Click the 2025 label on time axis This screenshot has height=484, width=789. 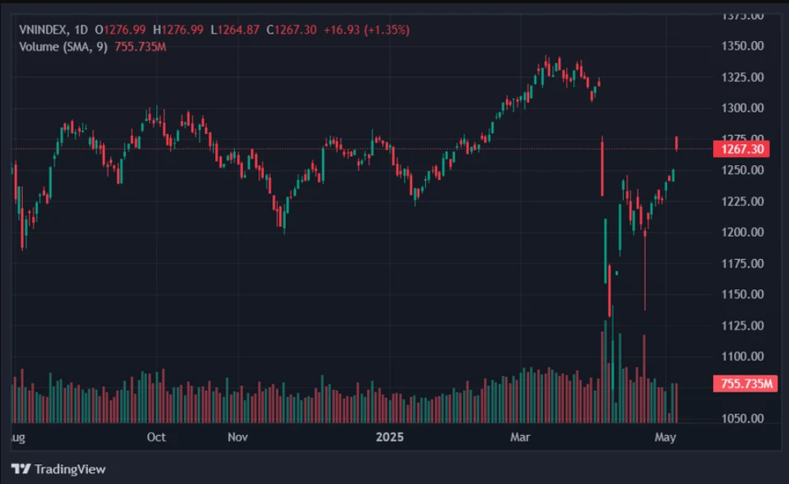coord(389,437)
